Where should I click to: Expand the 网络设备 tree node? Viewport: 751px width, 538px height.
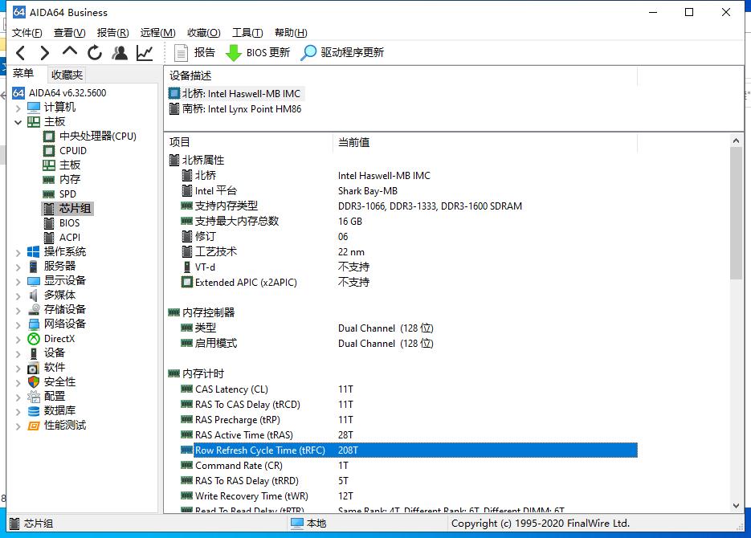(x=18, y=325)
